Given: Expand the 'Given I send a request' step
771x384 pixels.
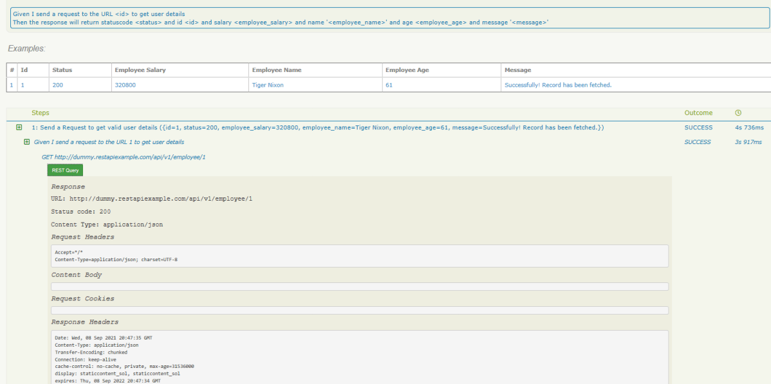Looking at the screenshot, I should point(26,142).
